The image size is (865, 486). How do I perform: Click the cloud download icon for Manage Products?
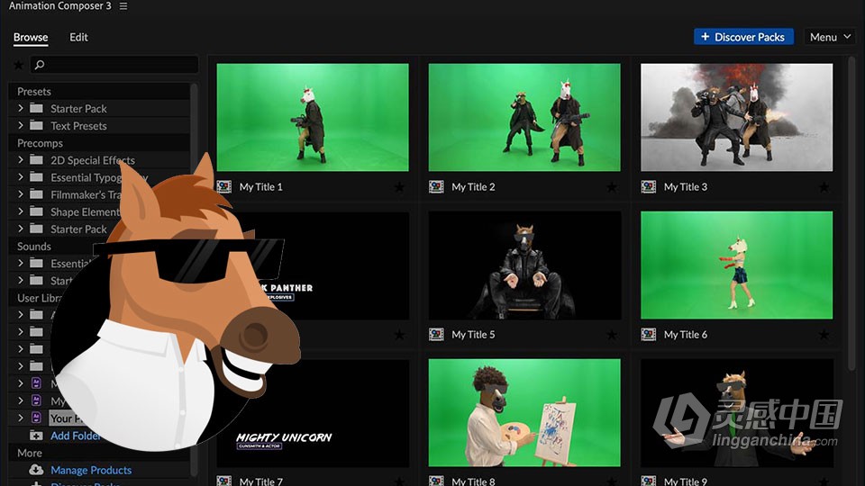click(36, 470)
